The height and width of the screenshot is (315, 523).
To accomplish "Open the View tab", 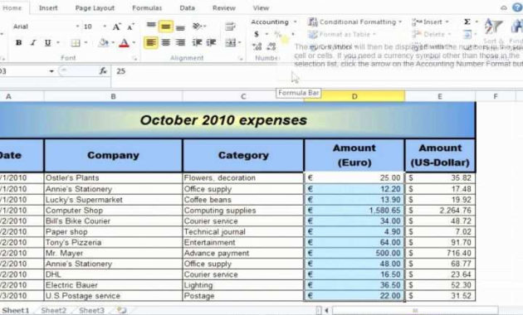I will [x=261, y=8].
